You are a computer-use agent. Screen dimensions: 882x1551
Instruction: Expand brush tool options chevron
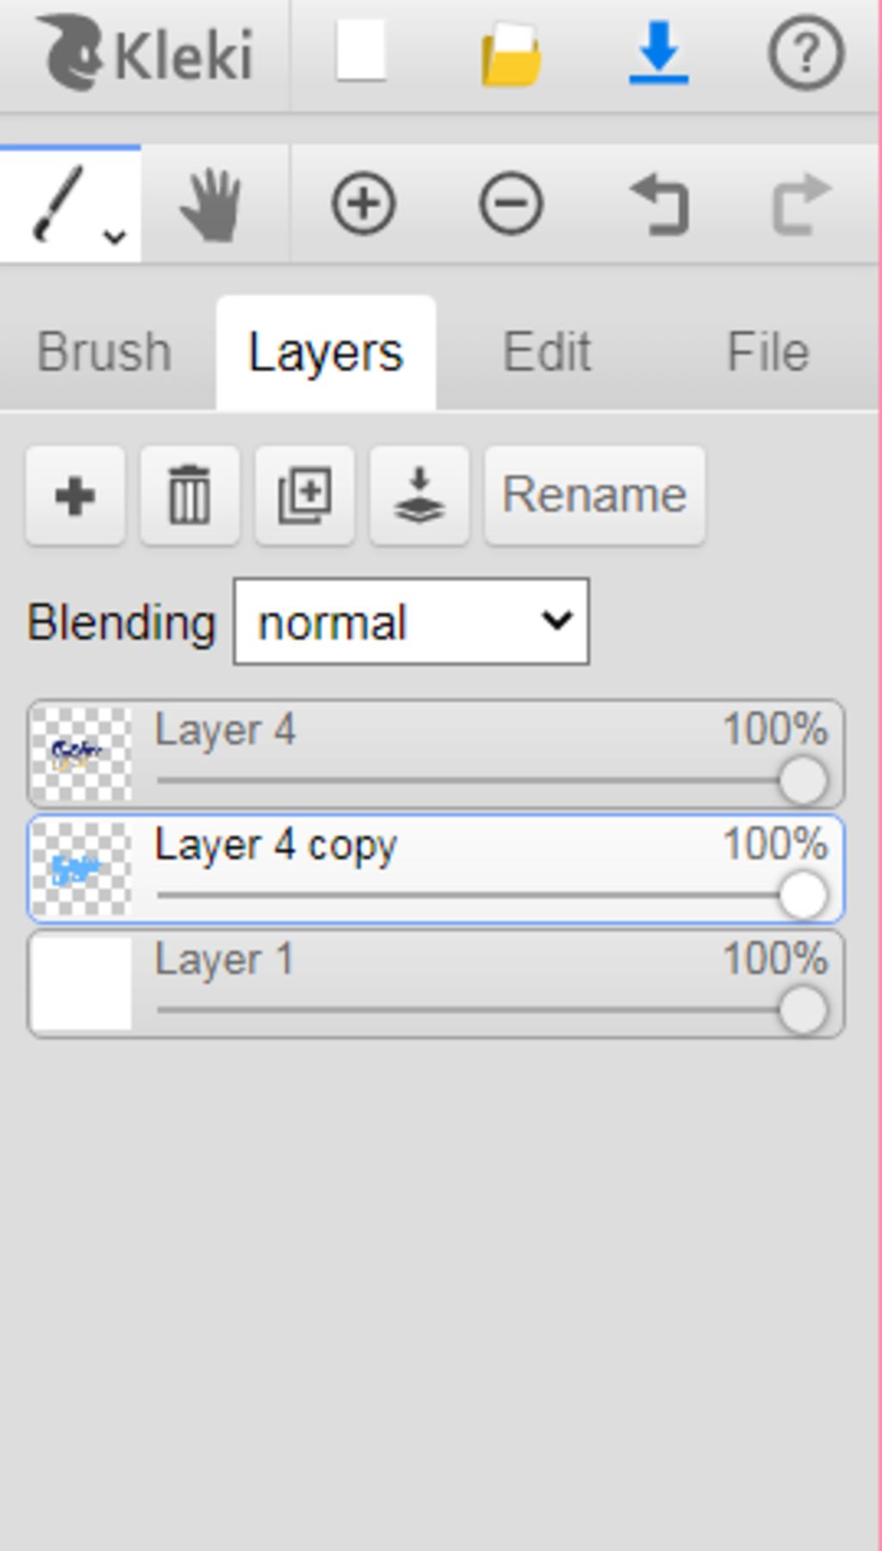tap(115, 236)
